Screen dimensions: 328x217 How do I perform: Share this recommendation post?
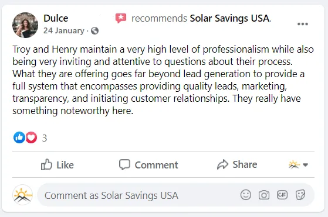coord(237,164)
